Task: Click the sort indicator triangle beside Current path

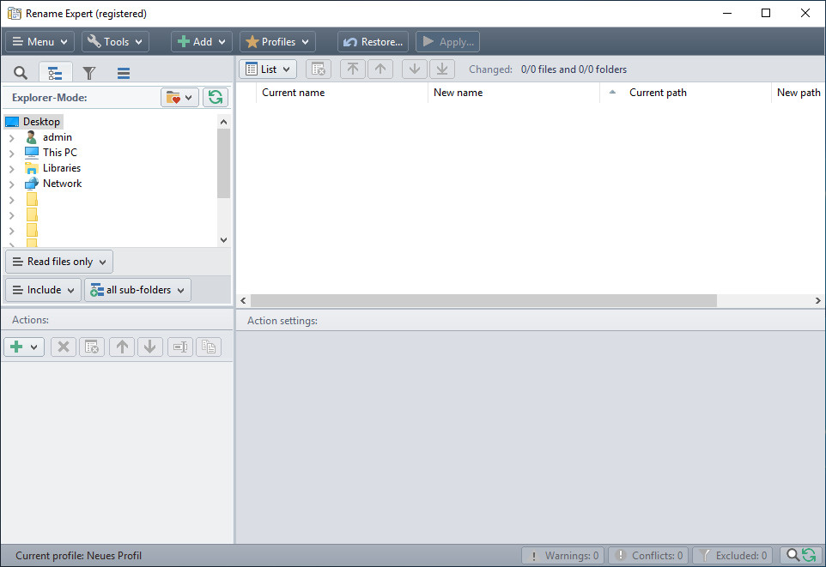Action: pos(612,92)
